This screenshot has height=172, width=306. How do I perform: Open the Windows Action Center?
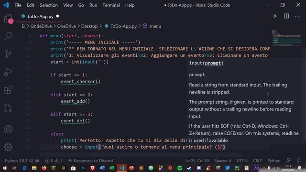300,168
